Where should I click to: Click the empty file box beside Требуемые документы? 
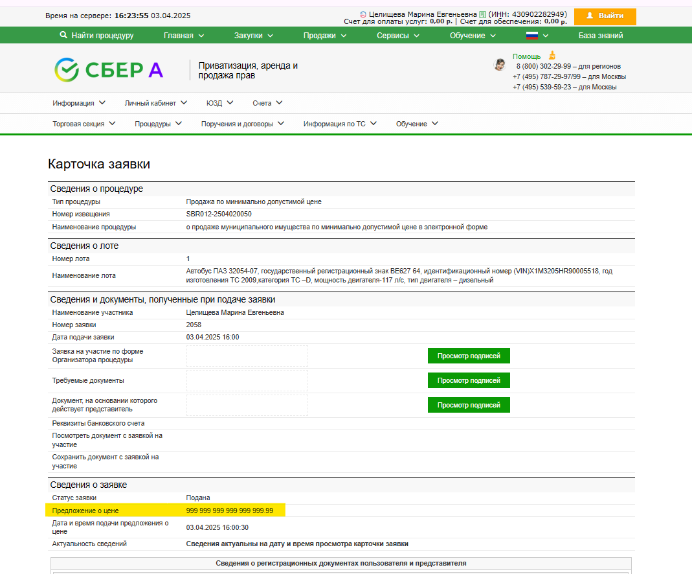pos(247,380)
